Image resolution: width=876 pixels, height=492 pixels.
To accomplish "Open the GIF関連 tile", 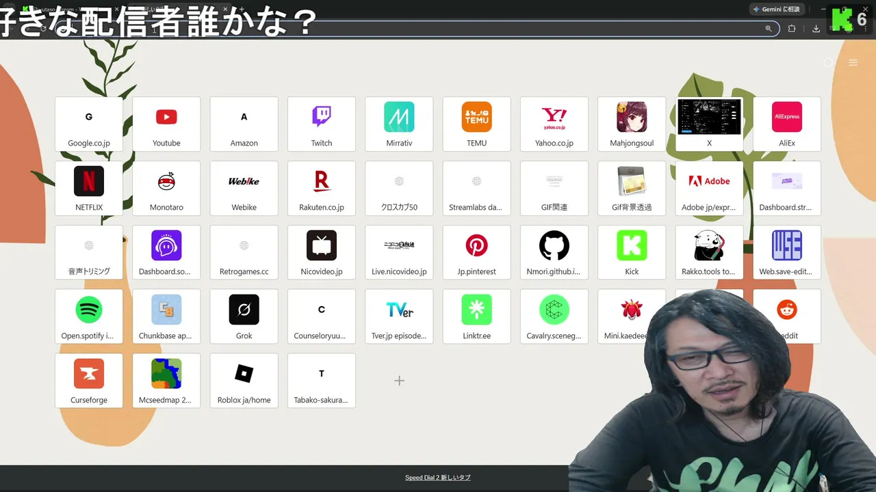I will click(x=554, y=189).
